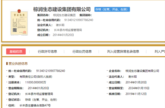Click 核准日期 value 2019年11月12日
This screenshot has height=108, width=165.
[x=136, y=94]
